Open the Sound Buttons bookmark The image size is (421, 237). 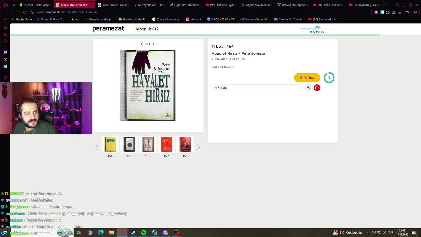(51, 19)
